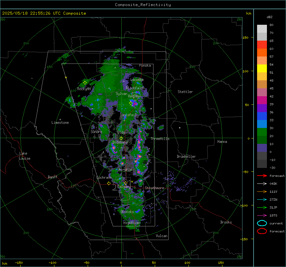Click the yellow diamond marker below RedDeer

131,103
